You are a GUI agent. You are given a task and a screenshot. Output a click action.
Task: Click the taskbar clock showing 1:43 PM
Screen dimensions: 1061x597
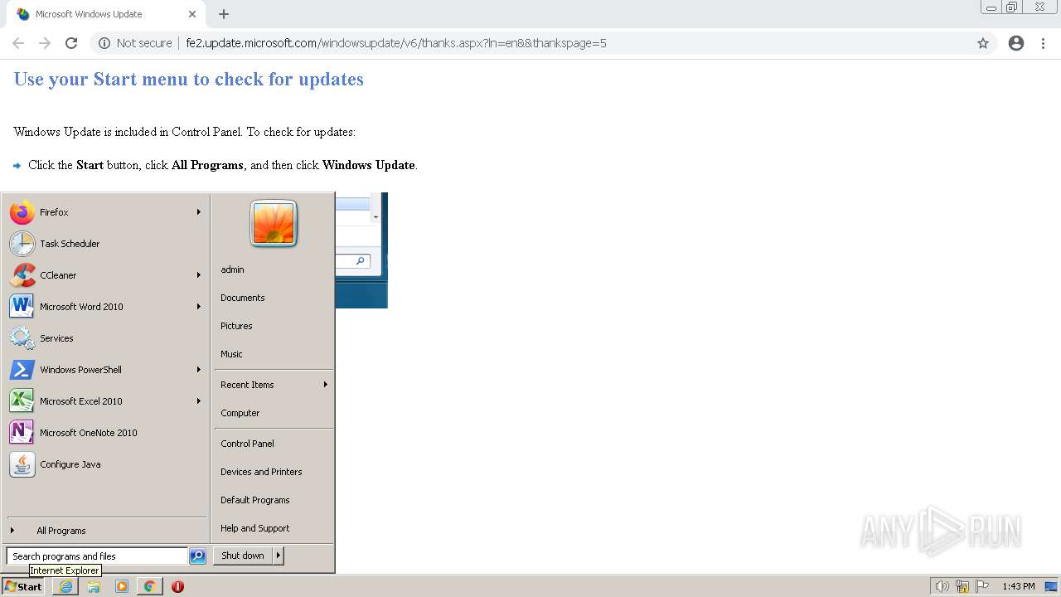point(1018,586)
